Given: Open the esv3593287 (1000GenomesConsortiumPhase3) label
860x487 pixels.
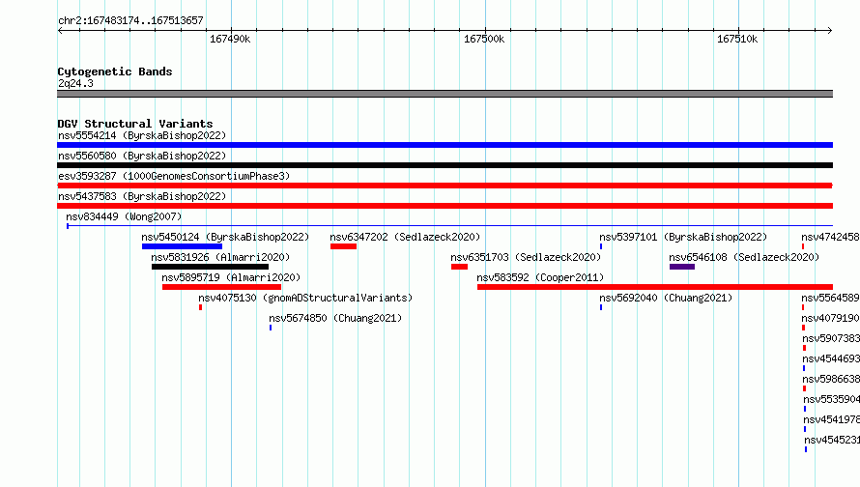Looking at the screenshot, I should pos(174,176).
